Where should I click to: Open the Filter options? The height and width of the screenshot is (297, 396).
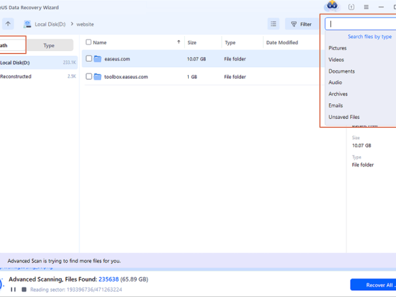pyautogui.click(x=302, y=24)
